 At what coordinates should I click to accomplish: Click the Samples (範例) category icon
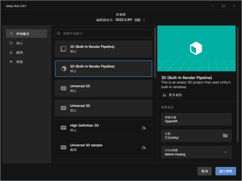point(11,52)
